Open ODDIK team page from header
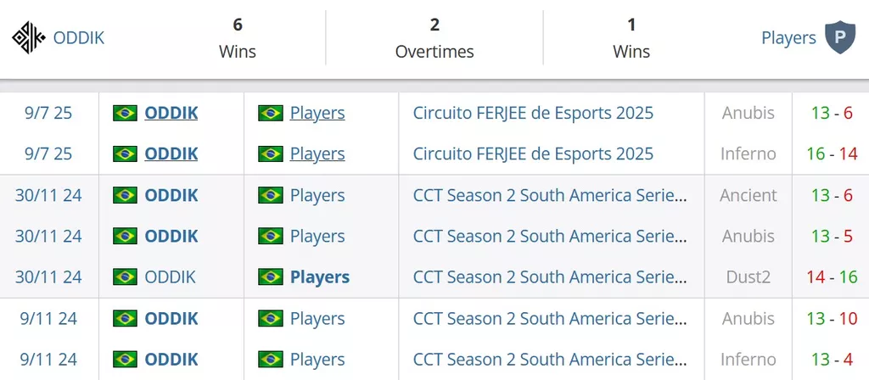The height and width of the screenshot is (380, 869). pos(79,37)
